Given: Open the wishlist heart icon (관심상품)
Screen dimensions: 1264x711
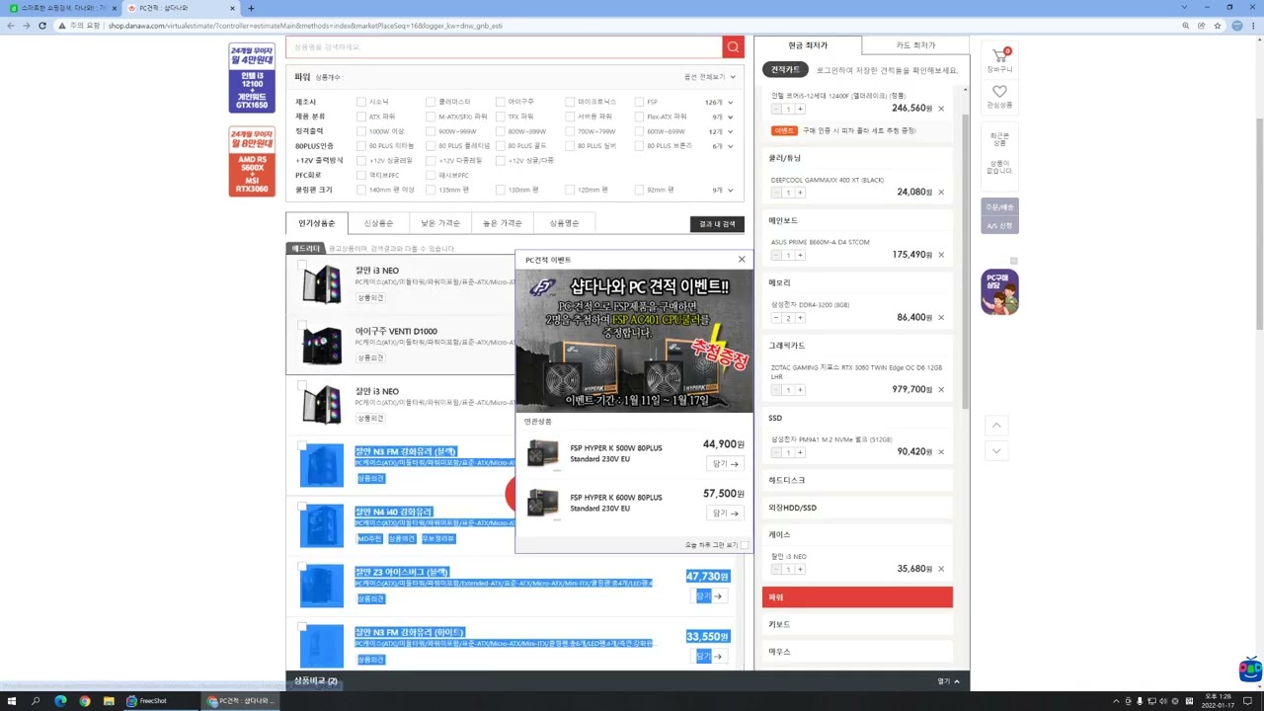Looking at the screenshot, I should point(999,97).
